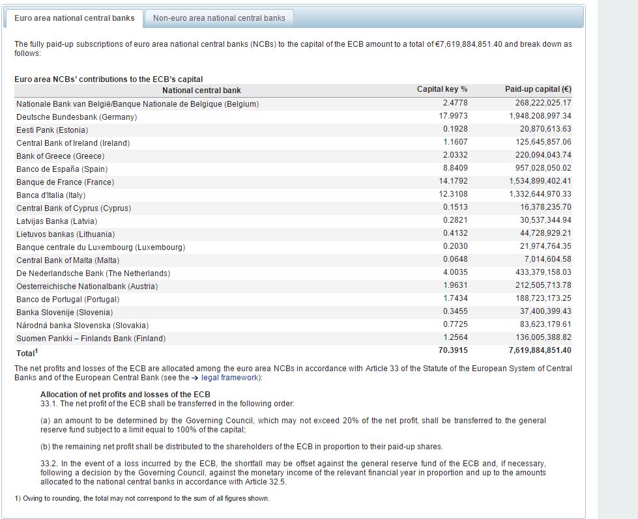Click Central Bank of Malta (Malta)
This screenshot has width=638, height=519.
(x=68, y=260)
